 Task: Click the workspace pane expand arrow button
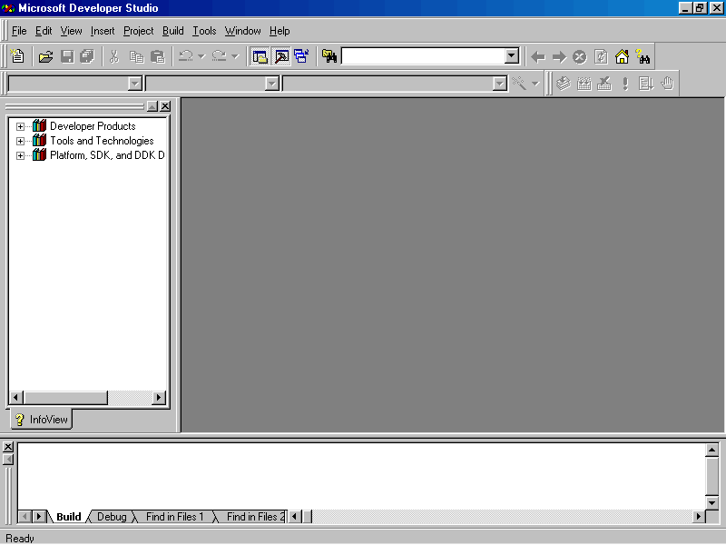point(152,106)
